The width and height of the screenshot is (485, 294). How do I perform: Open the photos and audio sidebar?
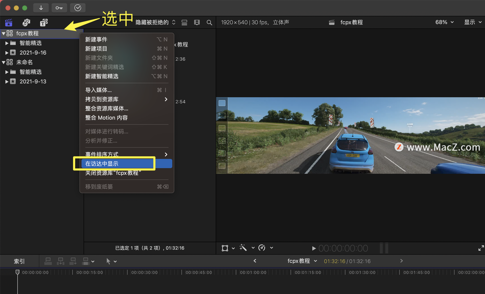[26, 22]
